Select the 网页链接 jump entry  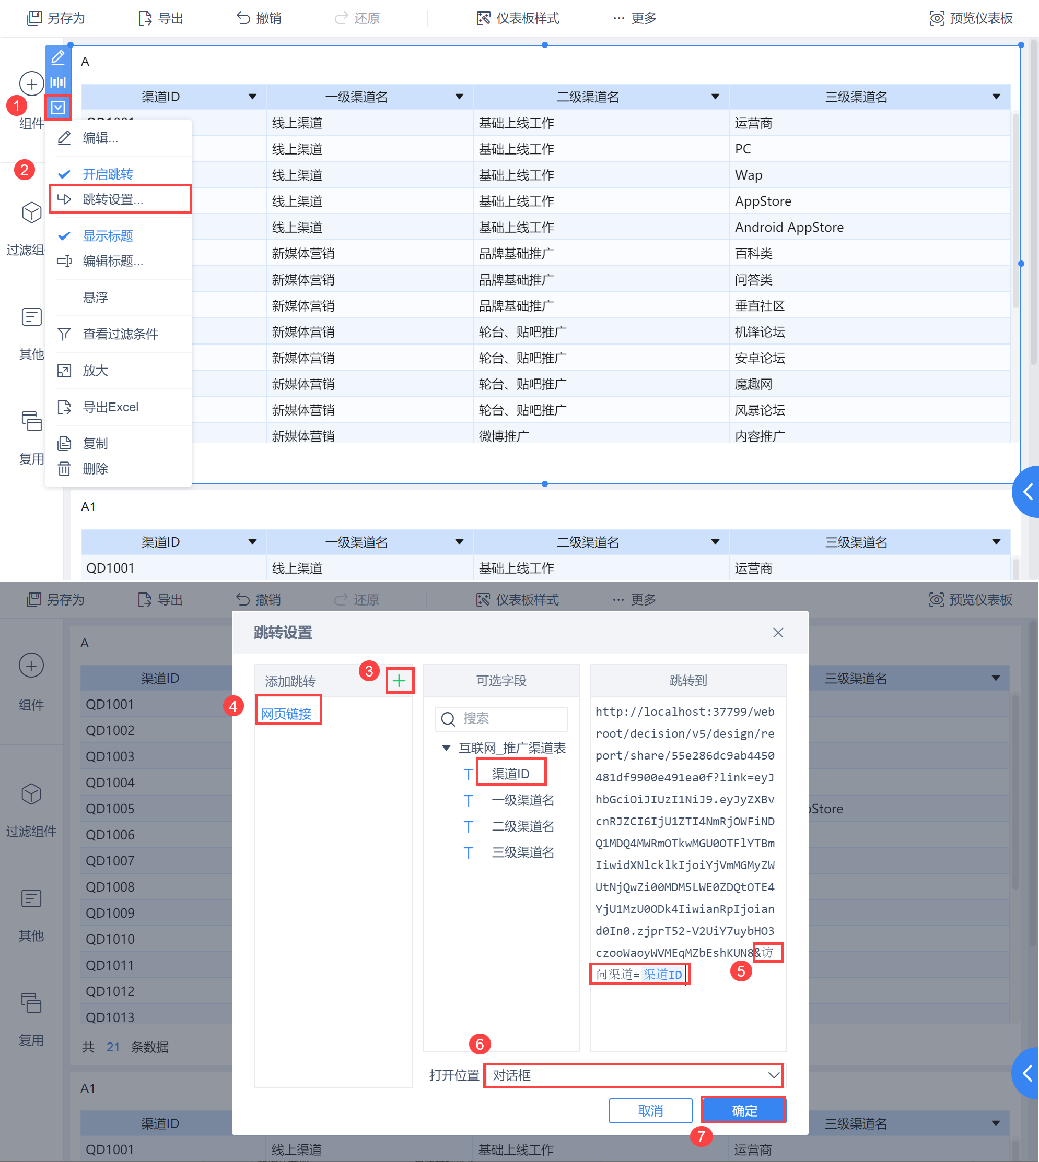tap(286, 714)
